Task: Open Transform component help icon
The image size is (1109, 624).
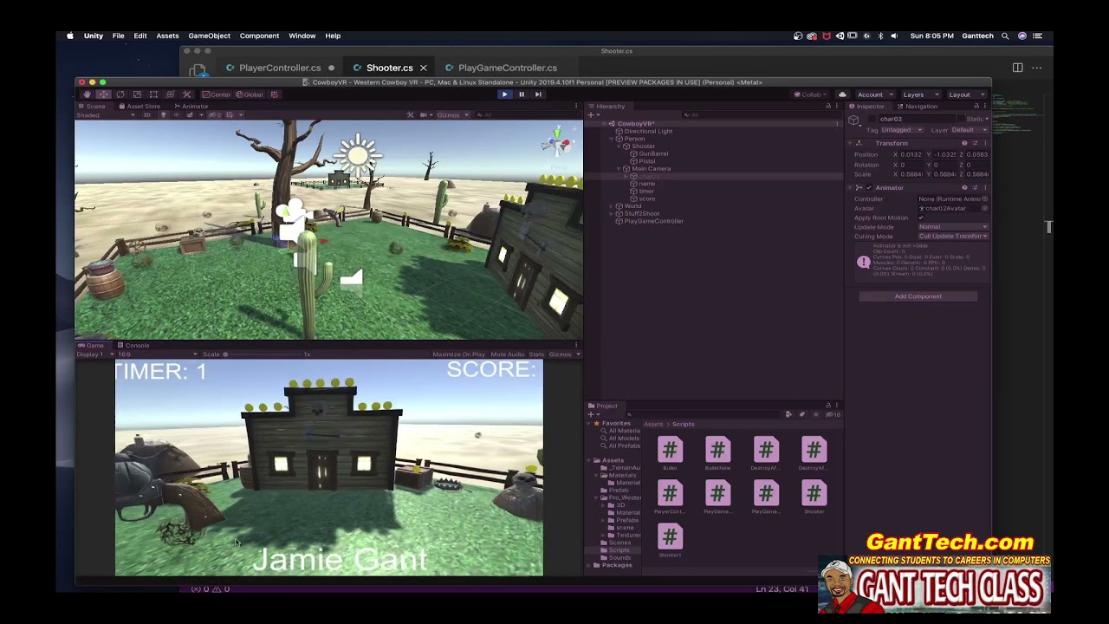Action: point(964,143)
